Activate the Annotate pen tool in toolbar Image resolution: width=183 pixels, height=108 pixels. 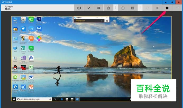tap(89, 8)
